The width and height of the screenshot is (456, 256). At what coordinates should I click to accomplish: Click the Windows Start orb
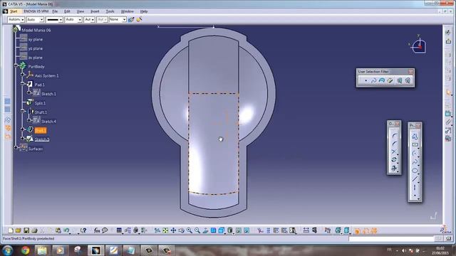[7, 250]
